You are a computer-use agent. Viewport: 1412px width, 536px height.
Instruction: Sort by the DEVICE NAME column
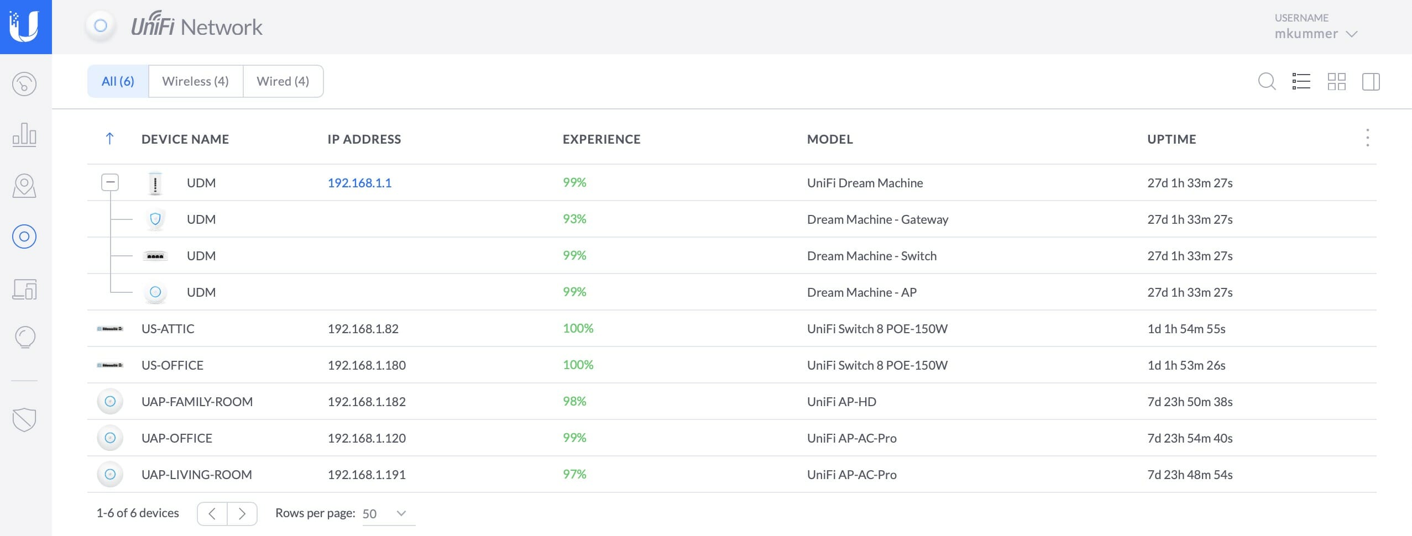click(x=185, y=139)
